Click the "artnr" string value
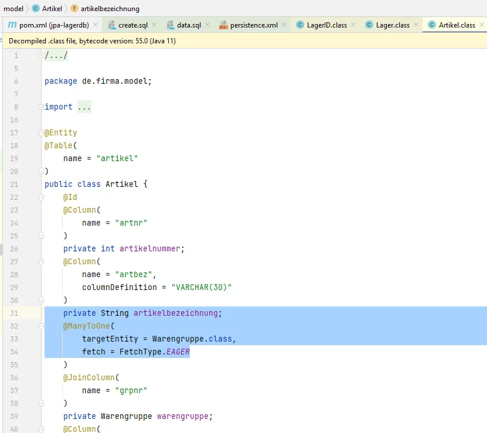The height and width of the screenshot is (433, 487). pos(131,223)
